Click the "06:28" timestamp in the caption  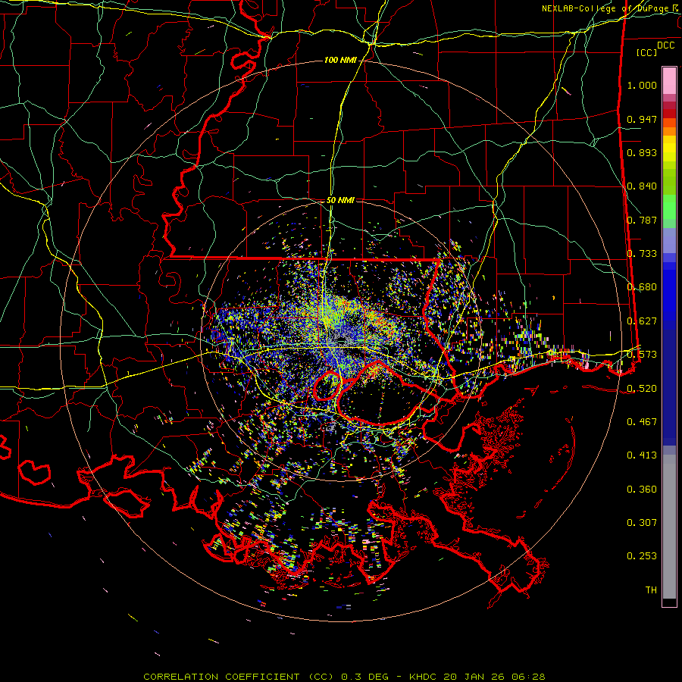pyautogui.click(x=528, y=677)
